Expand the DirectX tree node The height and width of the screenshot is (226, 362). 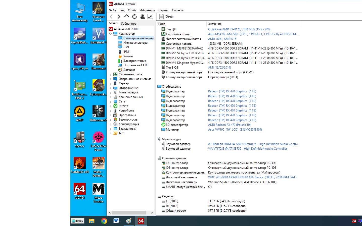[110, 106]
